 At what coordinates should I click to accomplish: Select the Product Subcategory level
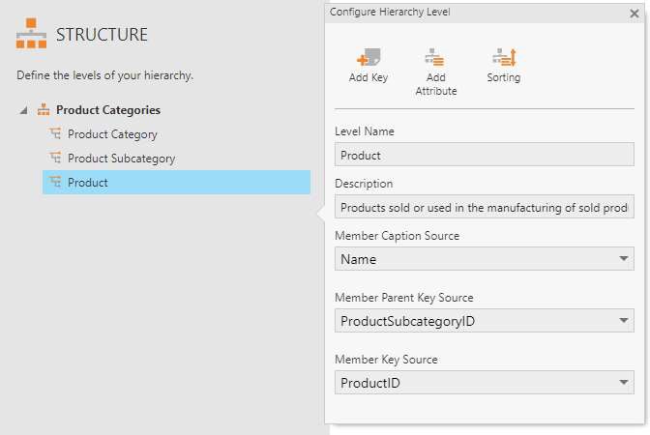tap(121, 158)
